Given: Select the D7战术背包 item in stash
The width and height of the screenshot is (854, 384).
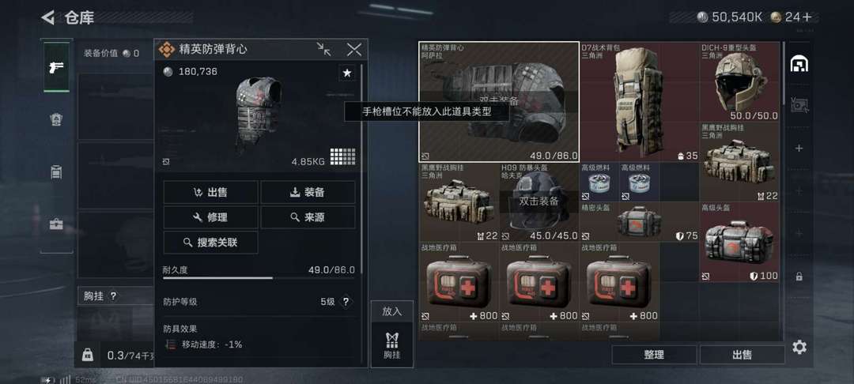Looking at the screenshot, I should tap(640, 102).
